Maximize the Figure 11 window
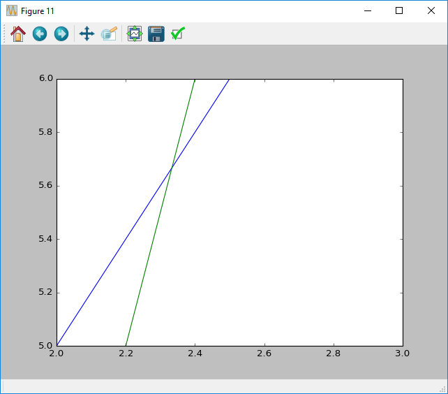Screen dimensions: 448x394 (399, 11)
